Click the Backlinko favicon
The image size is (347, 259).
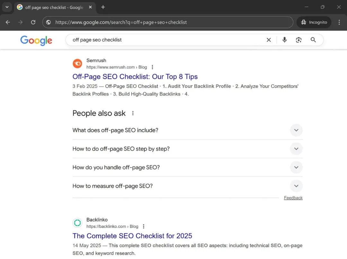77,223
